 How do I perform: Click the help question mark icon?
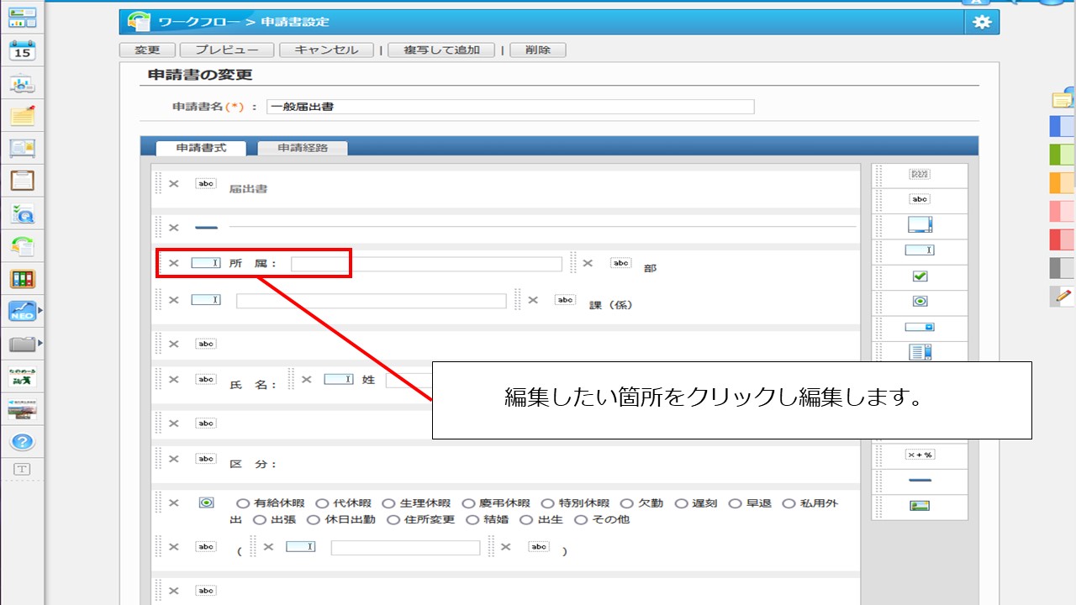pyautogui.click(x=23, y=441)
